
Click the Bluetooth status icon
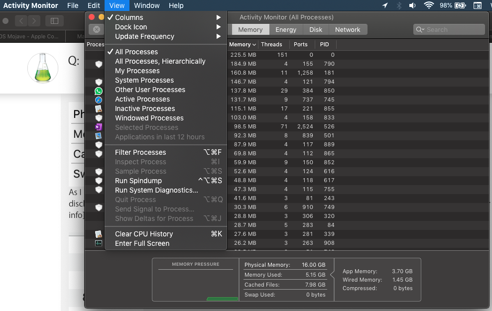tap(399, 5)
